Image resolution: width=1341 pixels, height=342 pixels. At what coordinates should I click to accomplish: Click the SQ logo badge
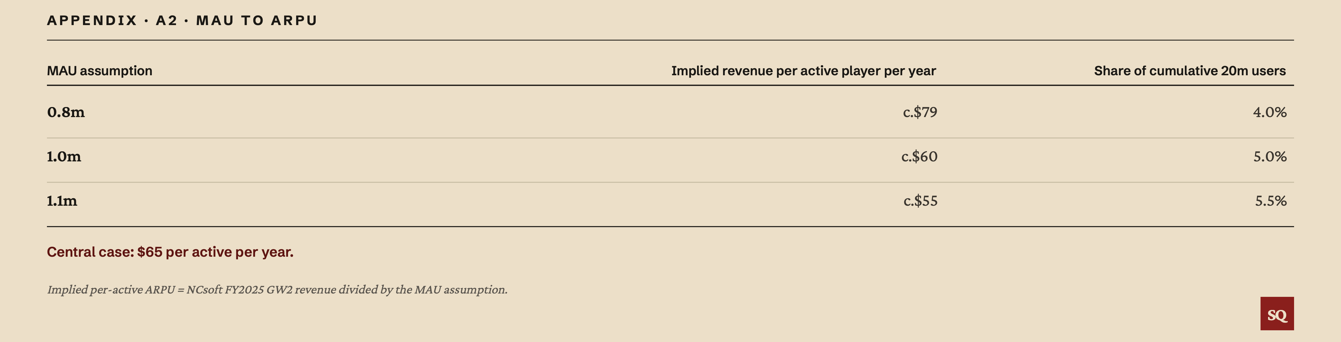point(1276,313)
